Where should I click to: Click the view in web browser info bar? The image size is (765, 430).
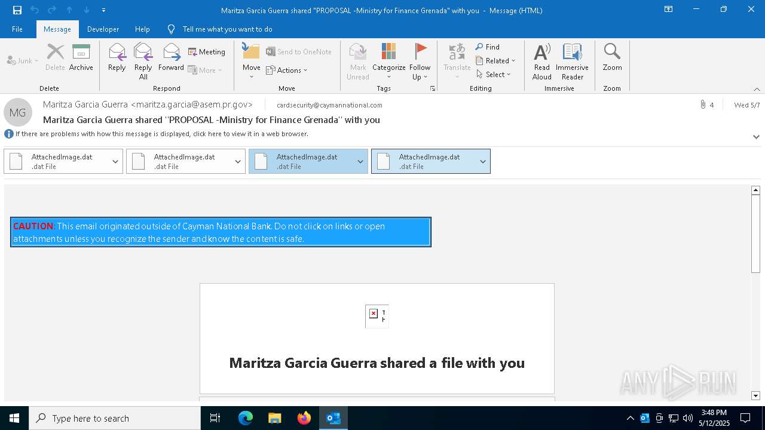(161, 134)
